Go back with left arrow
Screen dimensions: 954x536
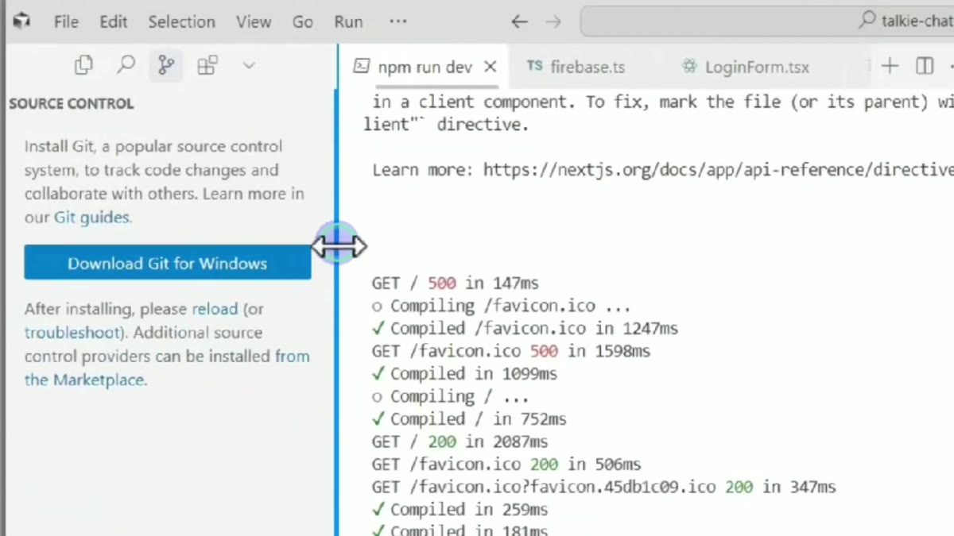pyautogui.click(x=519, y=21)
